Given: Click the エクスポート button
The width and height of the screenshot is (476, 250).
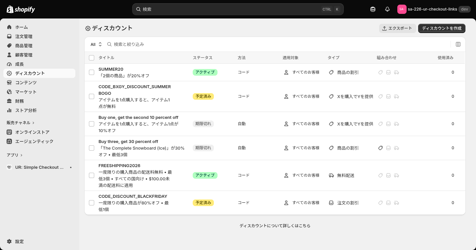Looking at the screenshot, I should click(x=397, y=28).
